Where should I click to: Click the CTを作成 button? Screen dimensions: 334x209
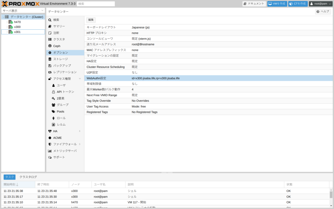click(297, 4)
